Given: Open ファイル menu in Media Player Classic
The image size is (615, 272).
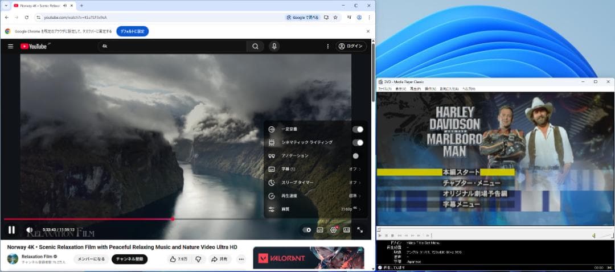Looking at the screenshot, I should [x=384, y=89].
